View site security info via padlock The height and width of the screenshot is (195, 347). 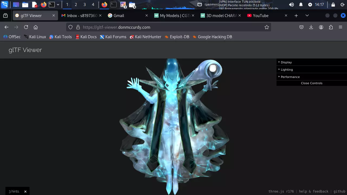click(x=78, y=27)
